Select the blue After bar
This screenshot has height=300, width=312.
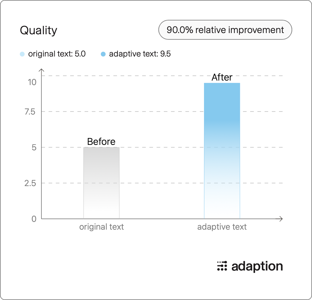(x=222, y=151)
